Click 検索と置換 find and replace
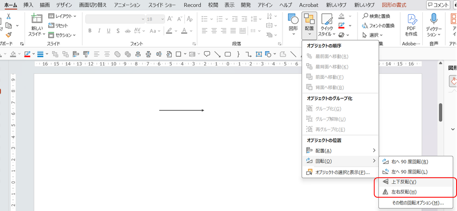 [x=376, y=16]
